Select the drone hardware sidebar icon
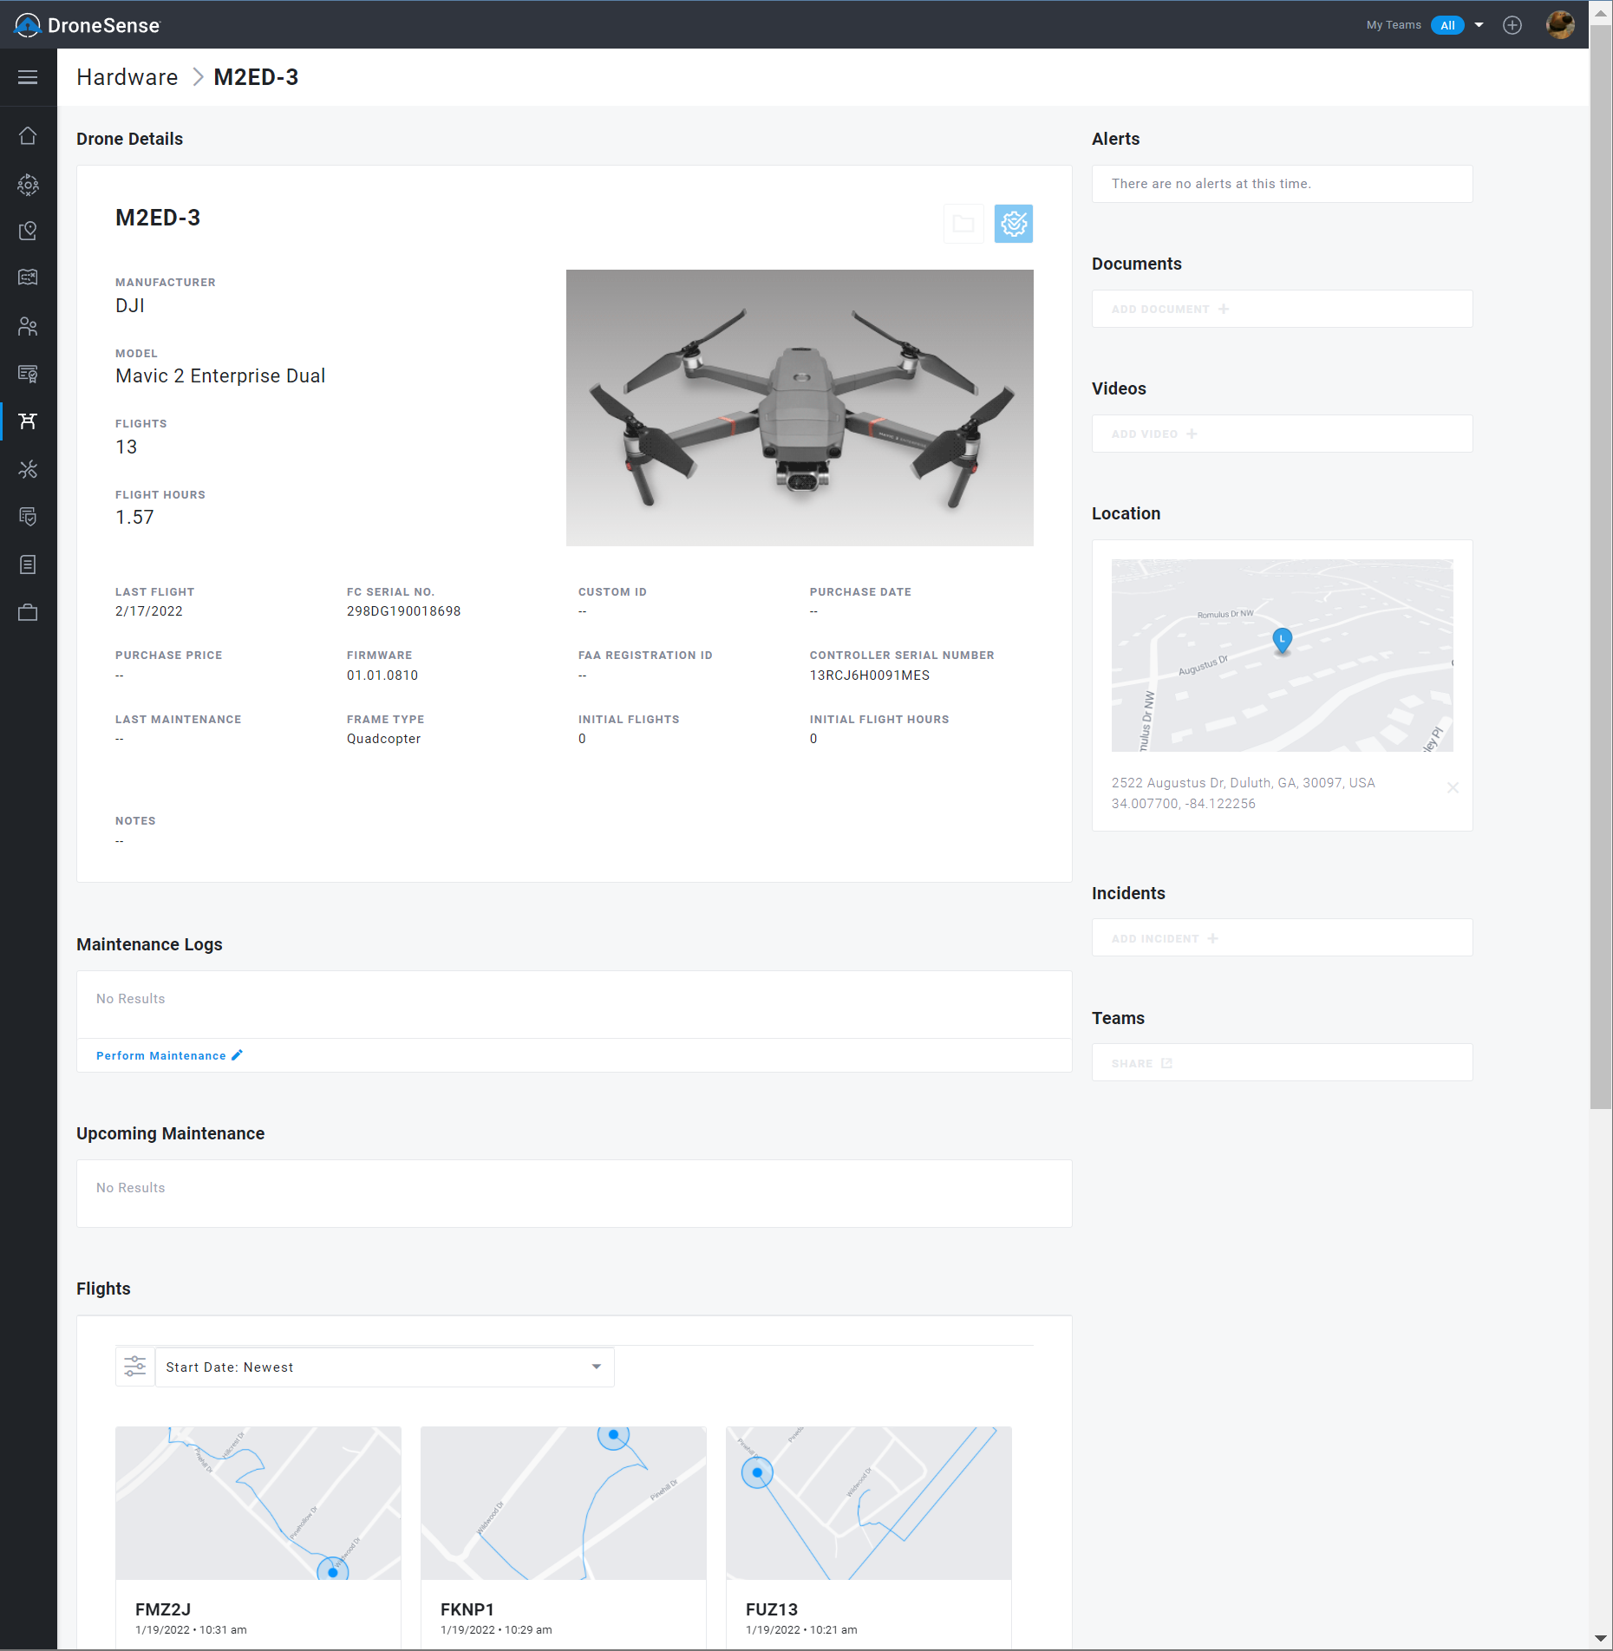This screenshot has height=1651, width=1613. (28, 421)
